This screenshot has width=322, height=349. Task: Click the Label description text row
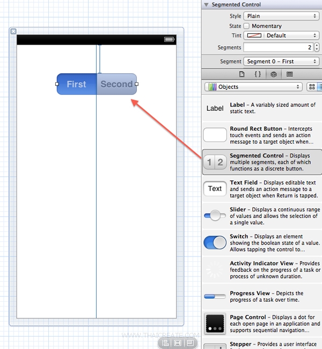(x=273, y=108)
